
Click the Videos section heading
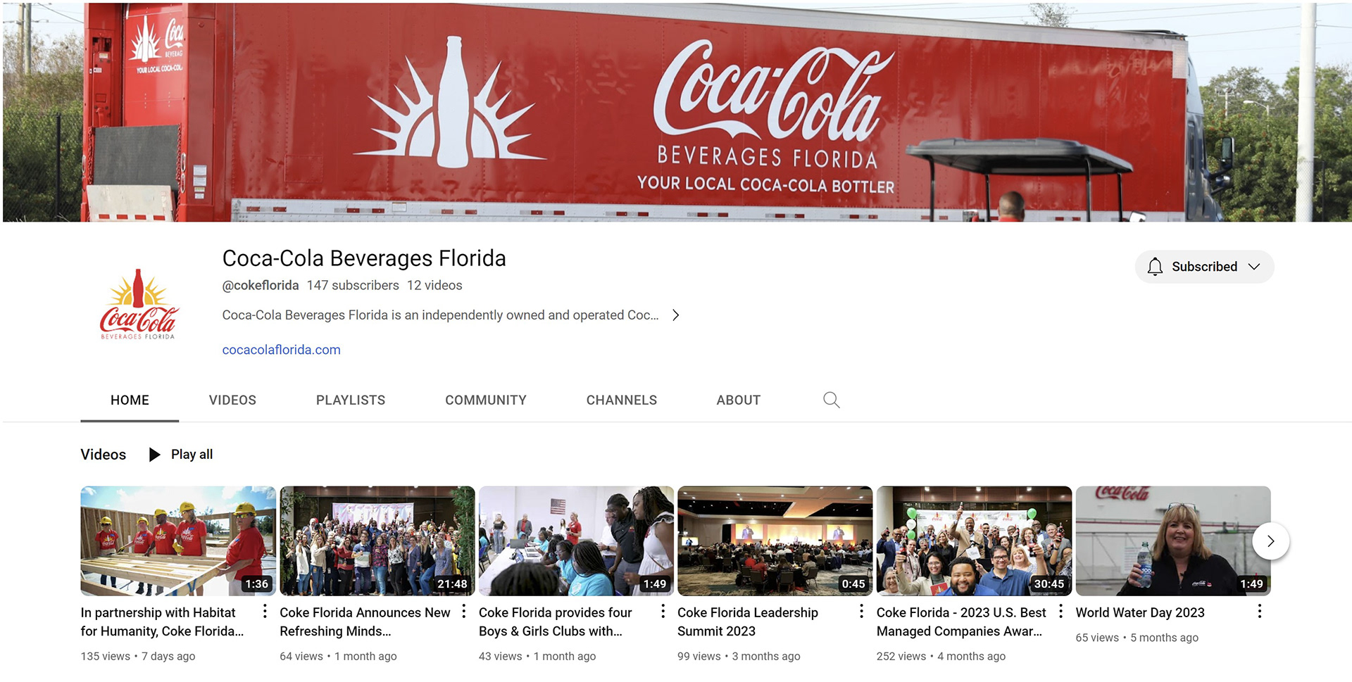104,455
